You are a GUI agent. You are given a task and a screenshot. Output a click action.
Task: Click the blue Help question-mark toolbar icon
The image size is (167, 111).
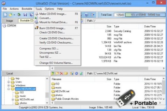[86, 15]
